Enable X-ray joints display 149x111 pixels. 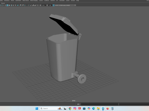pyautogui.click(x=37, y=5)
